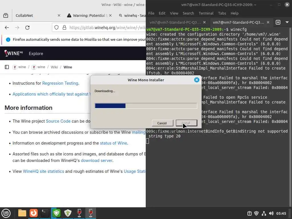292x219 pixels.
Task: Click tray notification info icon
Action: (249, 213)
